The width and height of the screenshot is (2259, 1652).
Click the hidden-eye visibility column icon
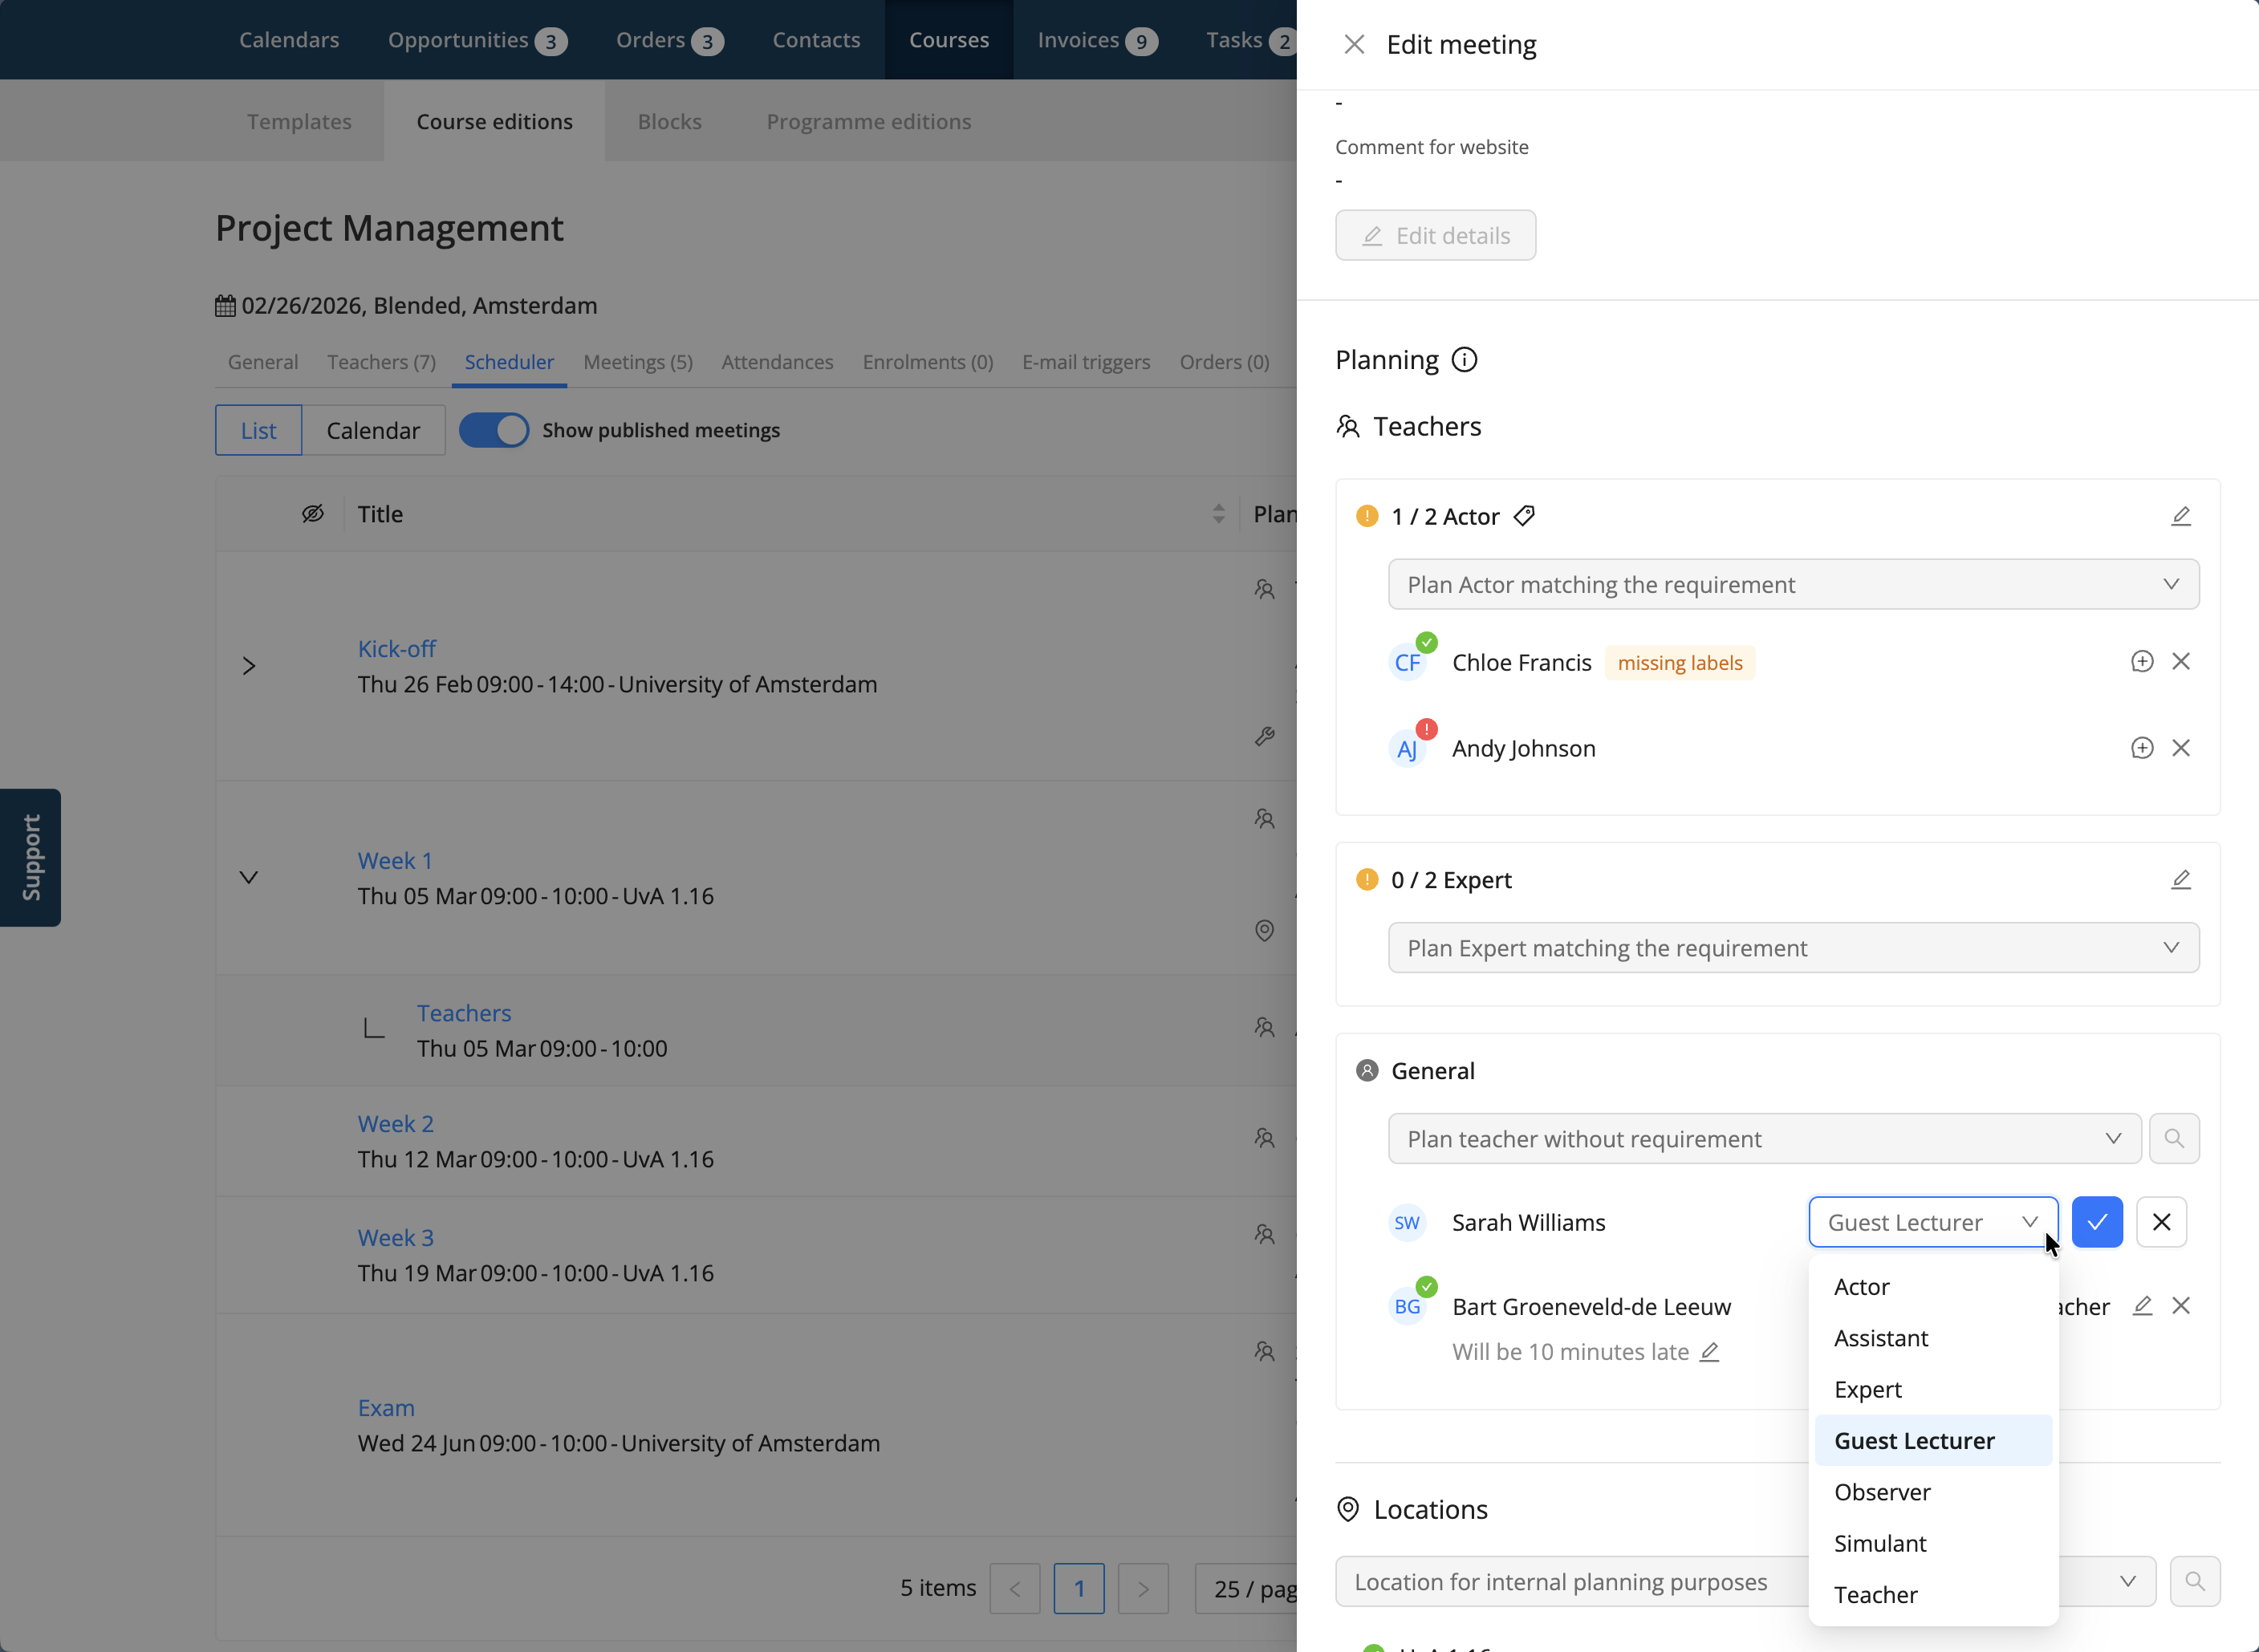coord(313,514)
